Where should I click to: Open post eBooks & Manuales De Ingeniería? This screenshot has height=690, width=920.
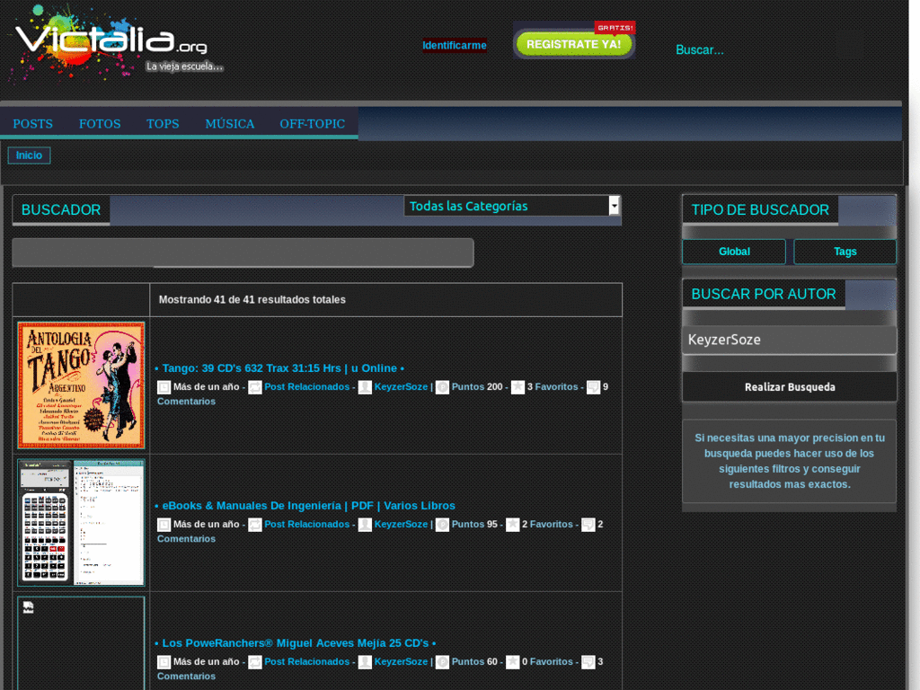[305, 506]
